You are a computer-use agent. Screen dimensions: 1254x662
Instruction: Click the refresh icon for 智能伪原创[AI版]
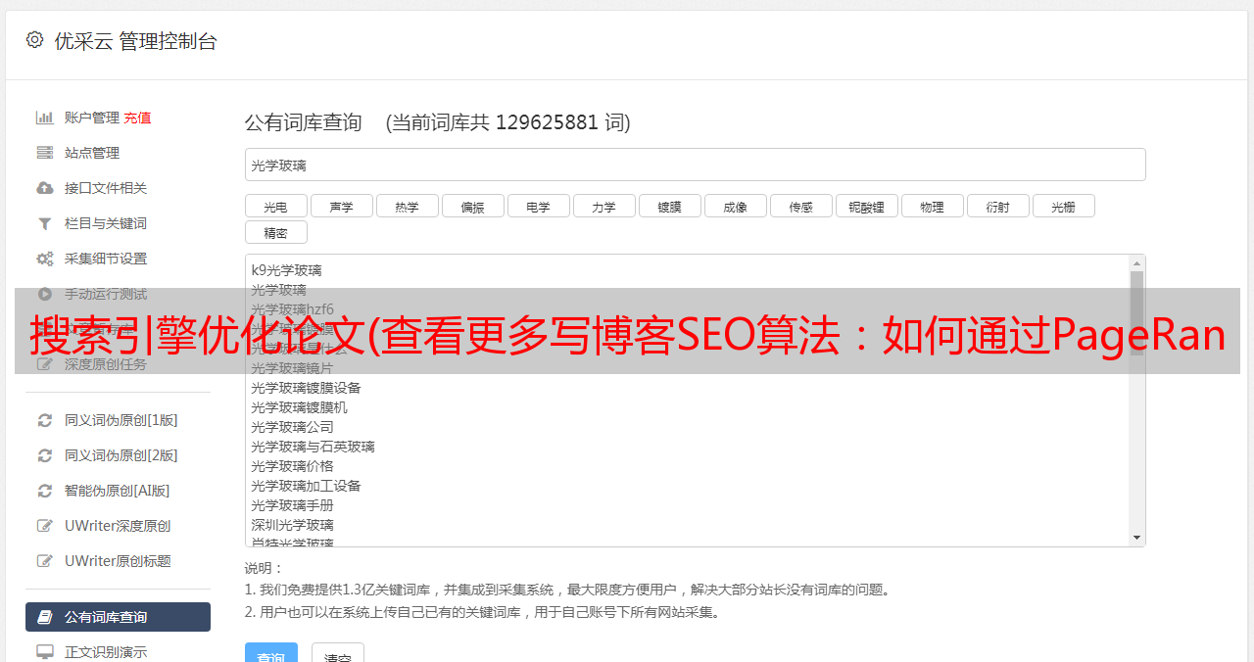[x=44, y=491]
